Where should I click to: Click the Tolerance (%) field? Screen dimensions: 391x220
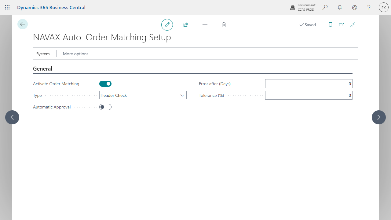pyautogui.click(x=309, y=95)
